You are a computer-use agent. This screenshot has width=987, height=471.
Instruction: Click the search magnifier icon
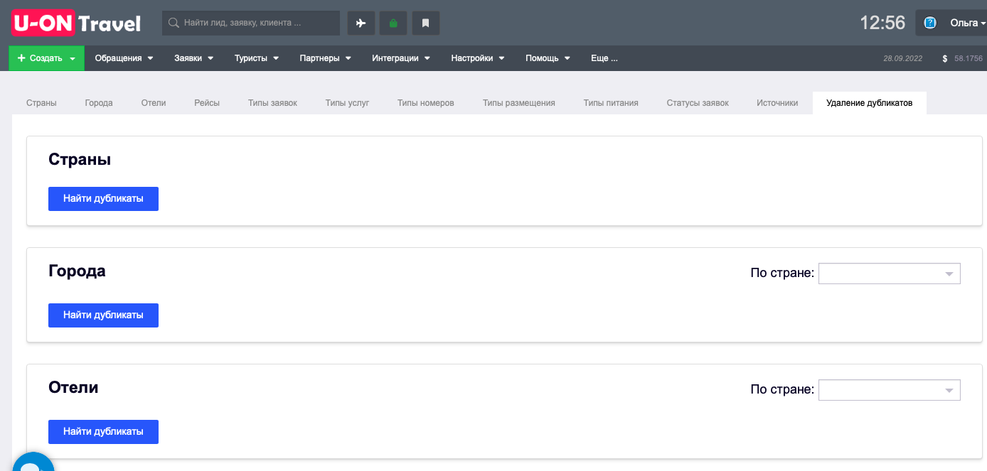[173, 23]
